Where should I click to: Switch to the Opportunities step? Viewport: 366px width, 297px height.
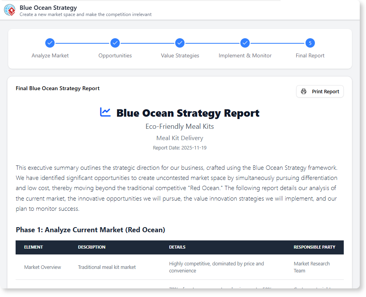115,55
